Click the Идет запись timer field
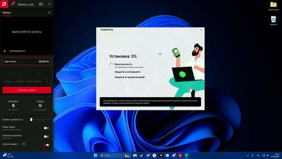Screen dimensions: 282x159 point(26,61)
